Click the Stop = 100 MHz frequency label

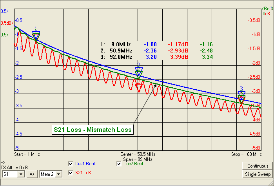(x=245, y=155)
